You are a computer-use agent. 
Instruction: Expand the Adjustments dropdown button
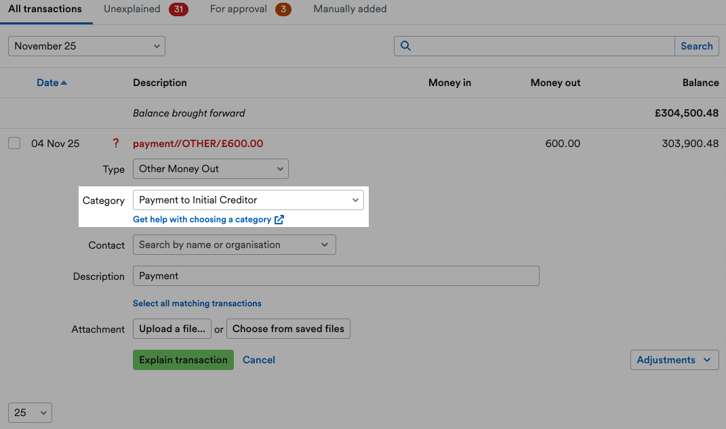pyautogui.click(x=674, y=360)
